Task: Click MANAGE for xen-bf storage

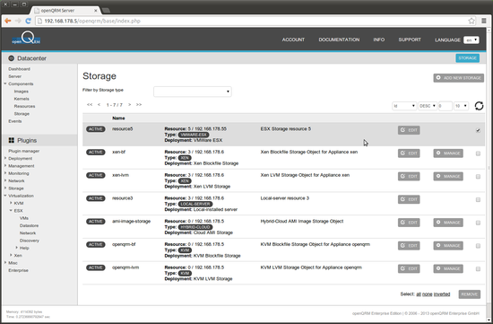Action: click(x=448, y=153)
